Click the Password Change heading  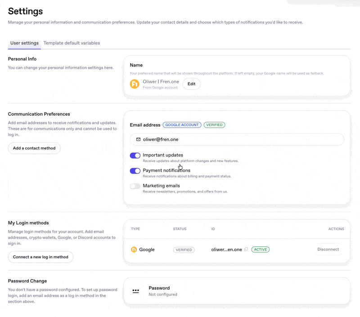tap(27, 281)
